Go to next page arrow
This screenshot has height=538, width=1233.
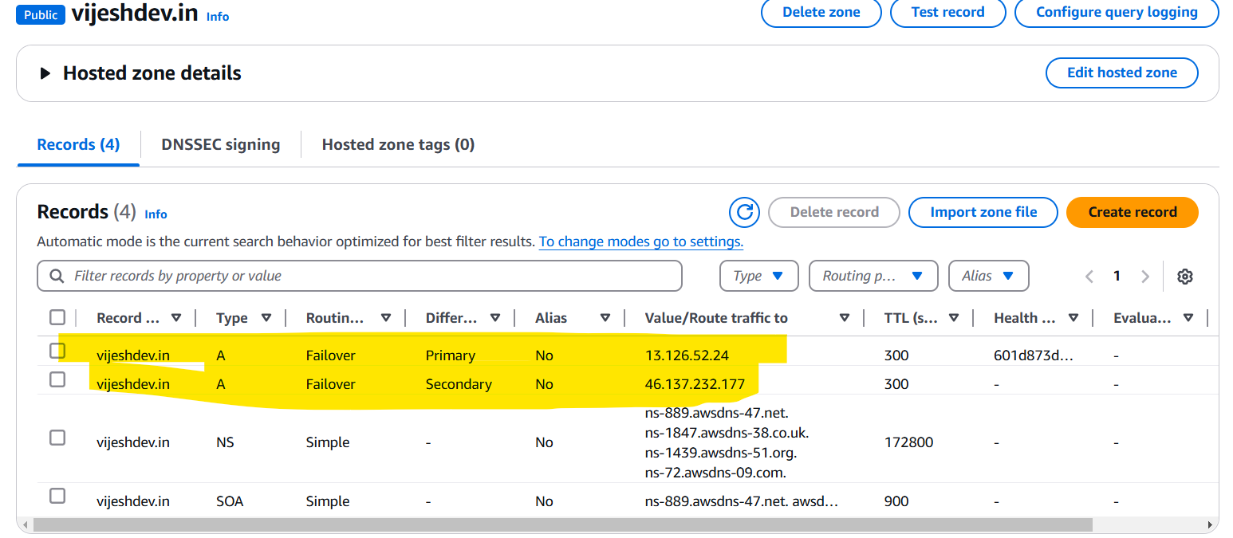pos(1145,277)
